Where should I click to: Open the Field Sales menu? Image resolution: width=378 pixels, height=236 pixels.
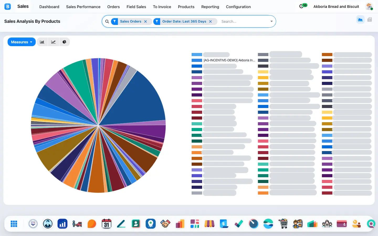[x=136, y=7]
